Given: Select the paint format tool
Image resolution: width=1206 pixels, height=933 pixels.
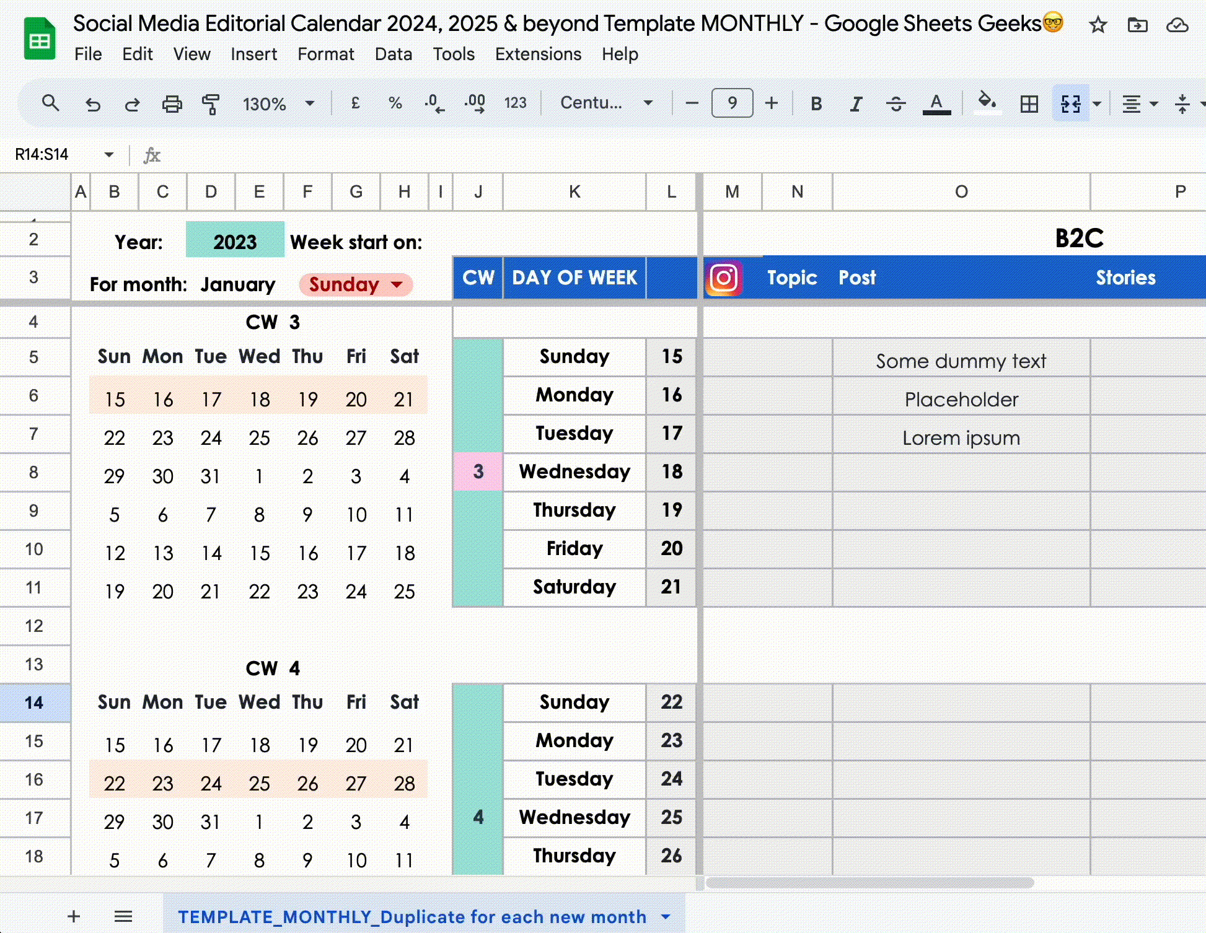Looking at the screenshot, I should point(209,103).
